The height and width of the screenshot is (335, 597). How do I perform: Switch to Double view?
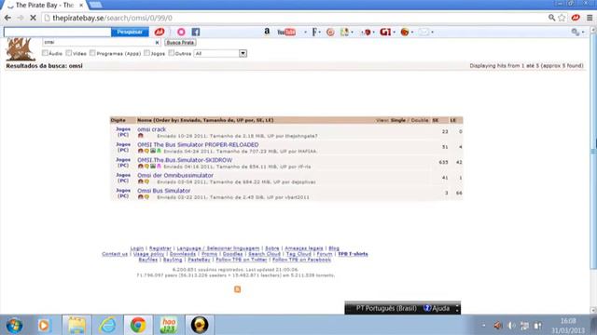point(420,120)
